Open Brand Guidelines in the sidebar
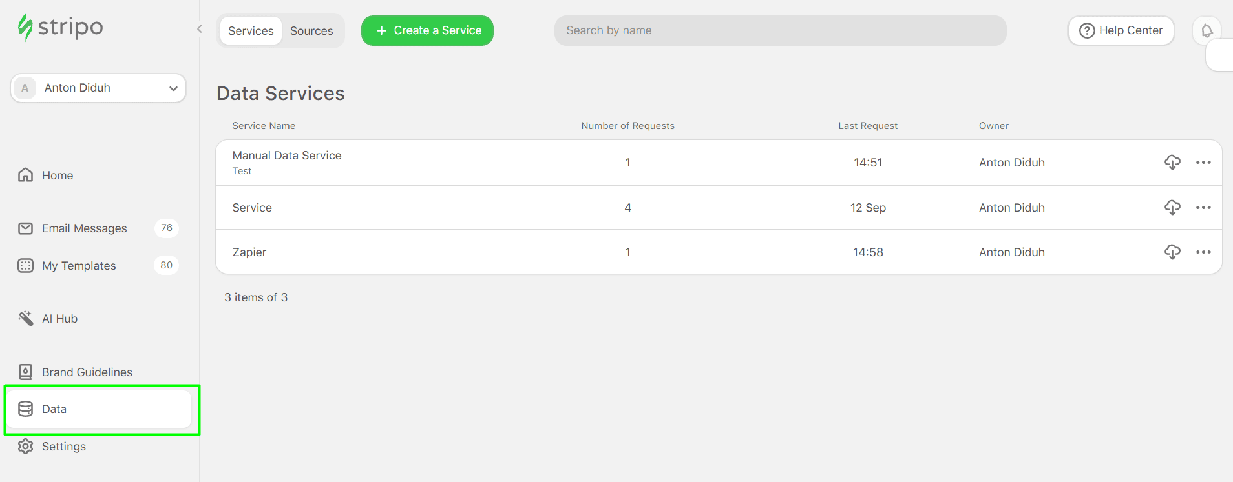1233x482 pixels. (87, 372)
